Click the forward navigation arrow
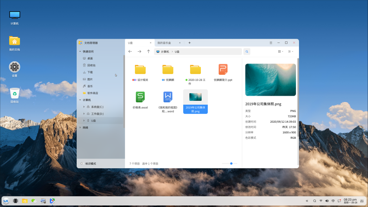 [x=139, y=51]
